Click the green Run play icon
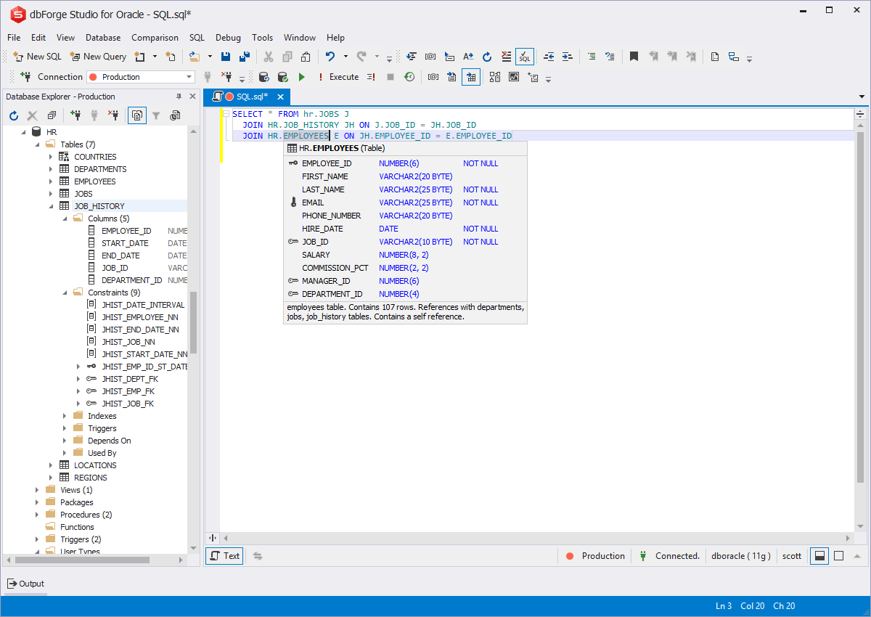Viewport: 871px width, 617px height. tap(302, 77)
